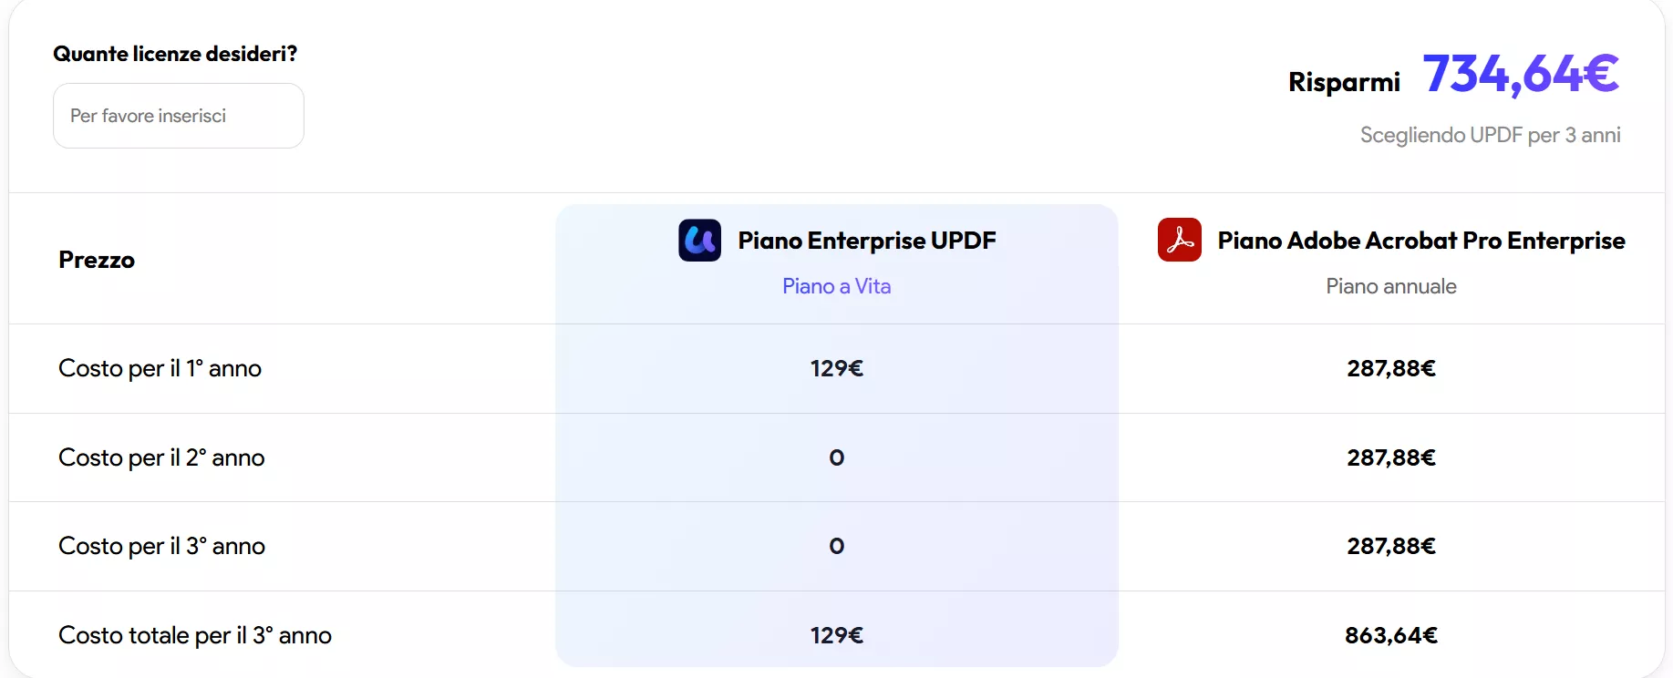This screenshot has width=1673, height=678.
Task: Click the Quante licenze desideri heading
Action: [x=175, y=53]
